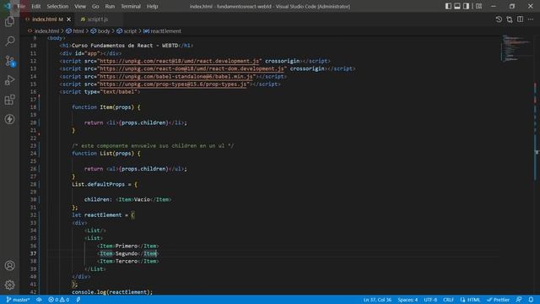This screenshot has height=304, width=540.
Task: Toggle the bottom panel layout icon
Action: coord(457,6)
